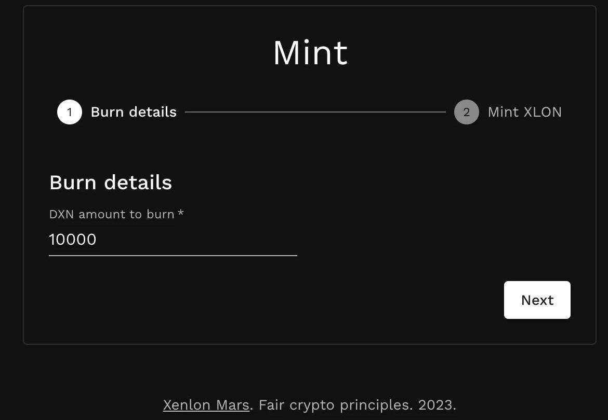This screenshot has height=420, width=608.
Task: Click the "Burn details" section heading
Action: click(111, 183)
